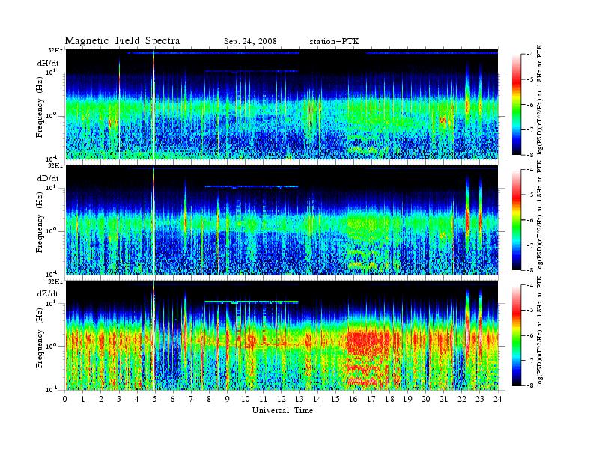Click hour tick label 15 on time axis
593x458 pixels.
(x=335, y=399)
